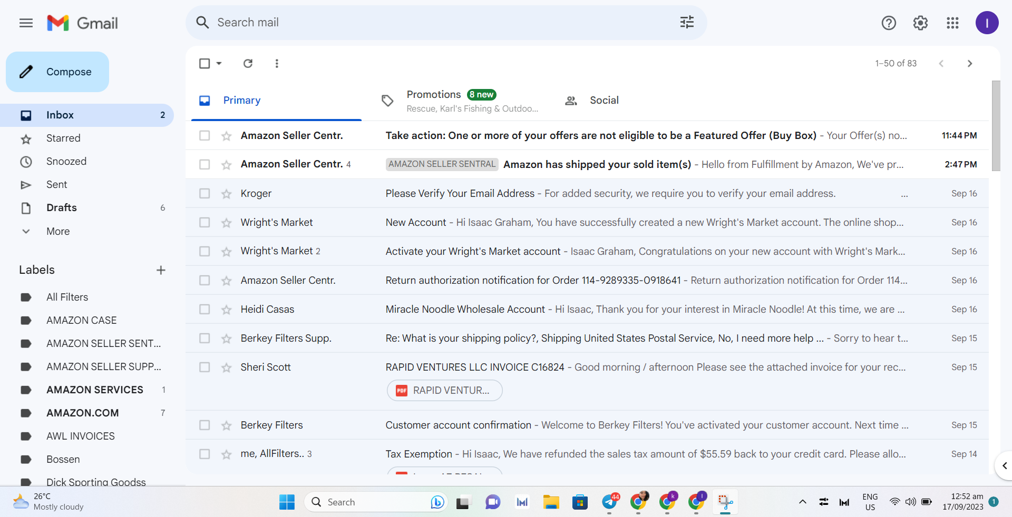Image resolution: width=1012 pixels, height=517 pixels.
Task: Star the Berkey Filters Supp. email
Action: (x=227, y=339)
